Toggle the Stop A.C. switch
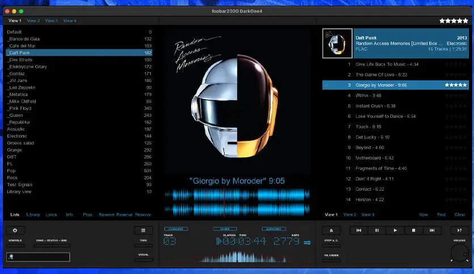The height and width of the screenshot is (274, 474). point(331,246)
